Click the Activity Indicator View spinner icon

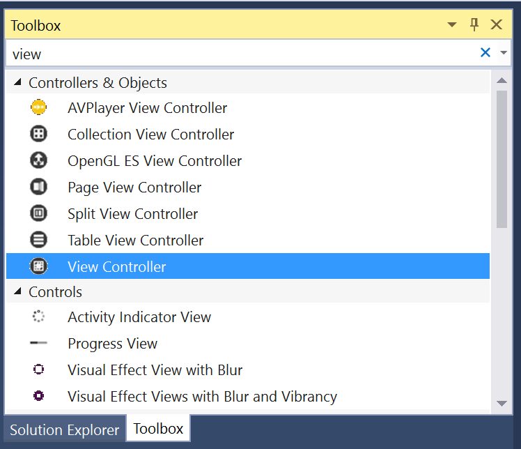[x=38, y=317]
